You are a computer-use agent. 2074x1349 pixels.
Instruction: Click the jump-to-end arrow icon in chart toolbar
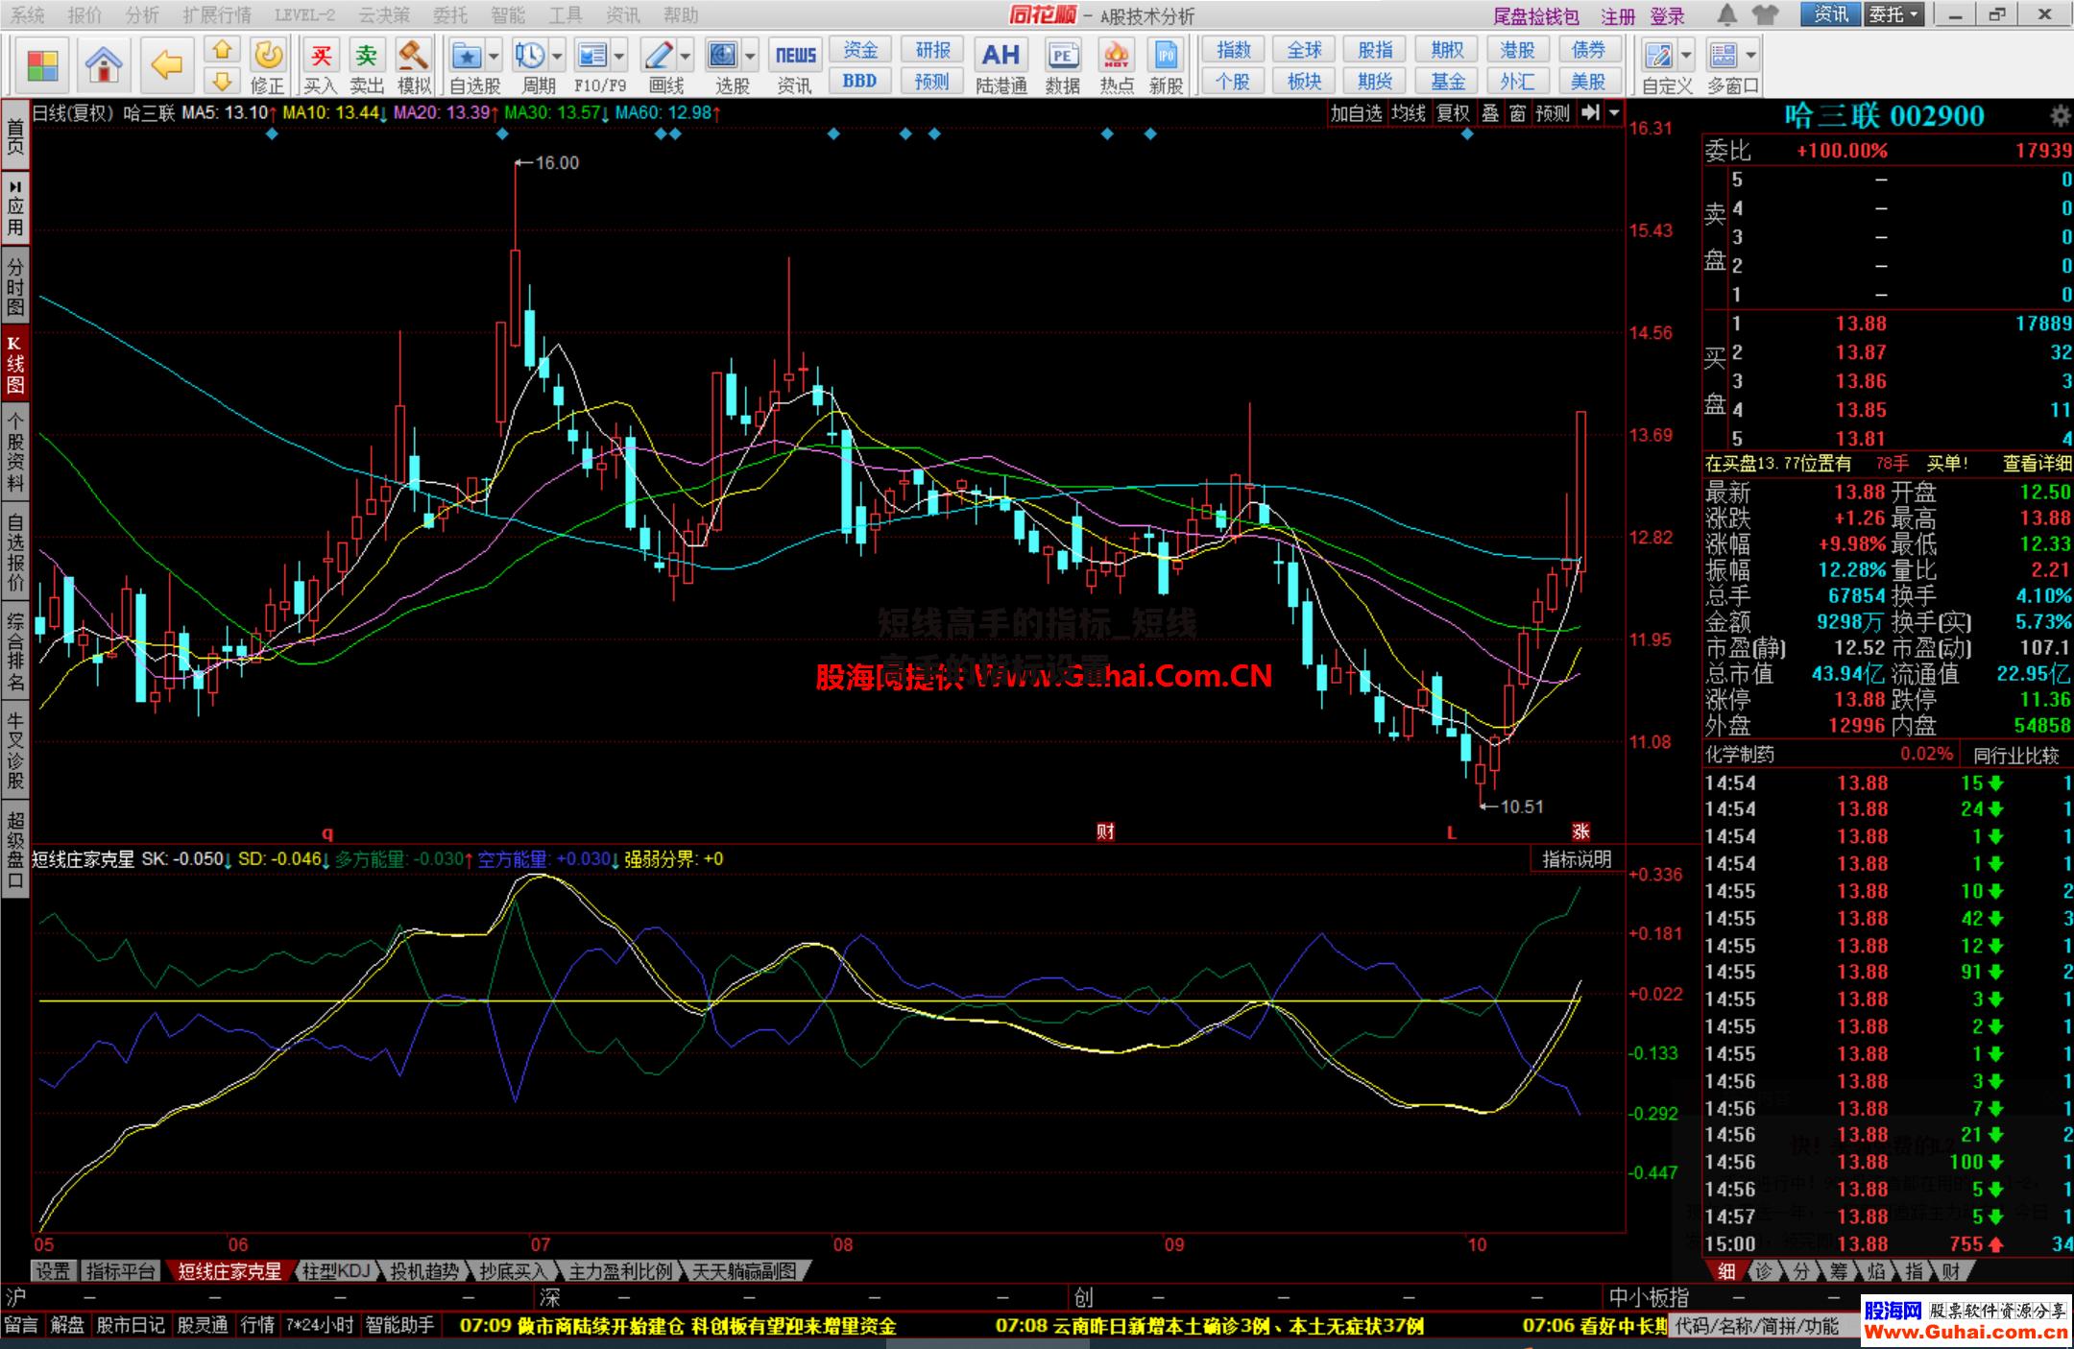pos(1590,112)
